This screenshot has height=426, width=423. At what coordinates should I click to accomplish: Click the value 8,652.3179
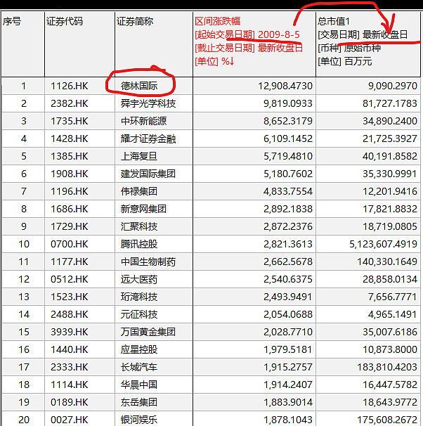click(x=288, y=121)
